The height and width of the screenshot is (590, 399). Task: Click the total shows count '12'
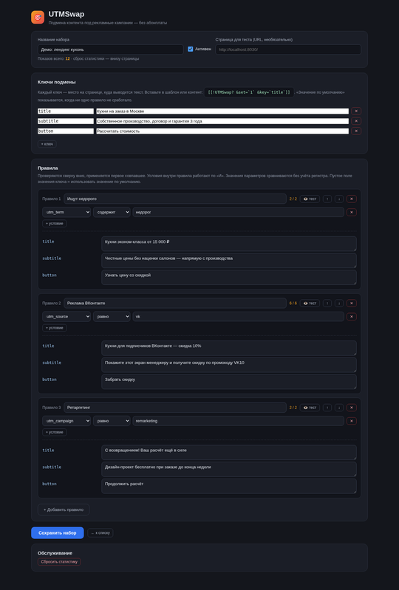pos(67,58)
